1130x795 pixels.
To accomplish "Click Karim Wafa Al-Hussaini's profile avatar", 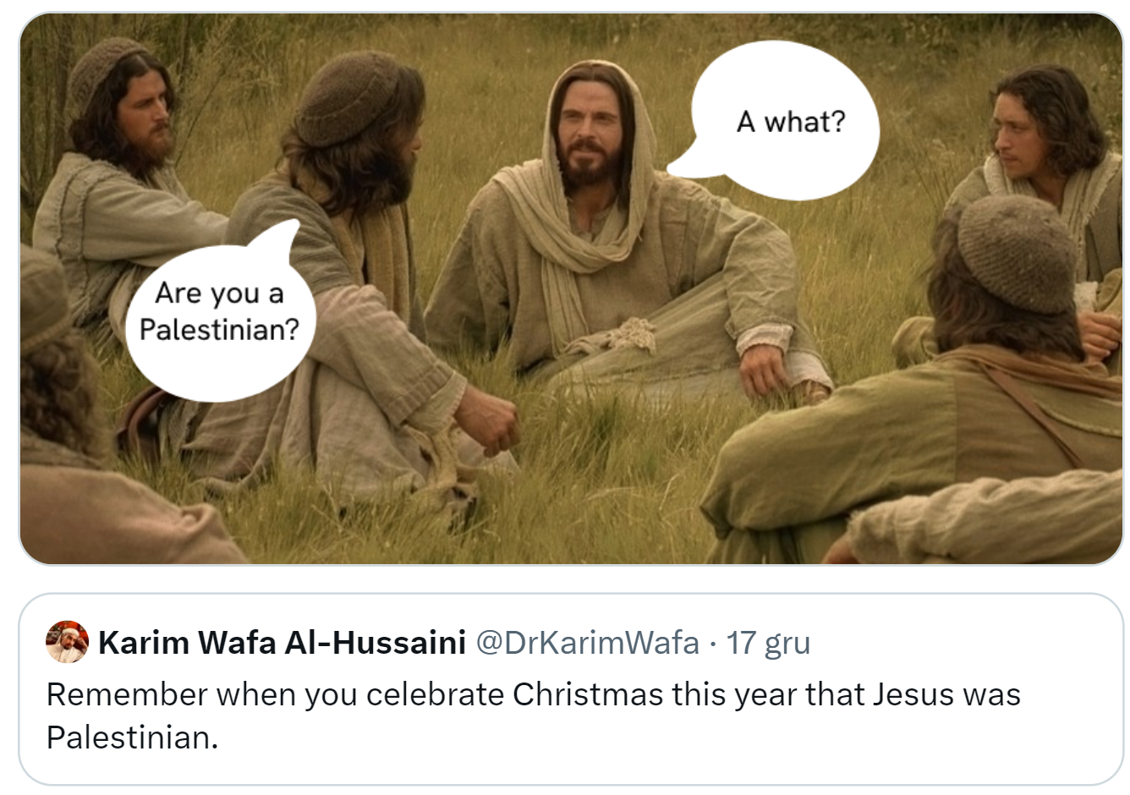I will click(67, 642).
